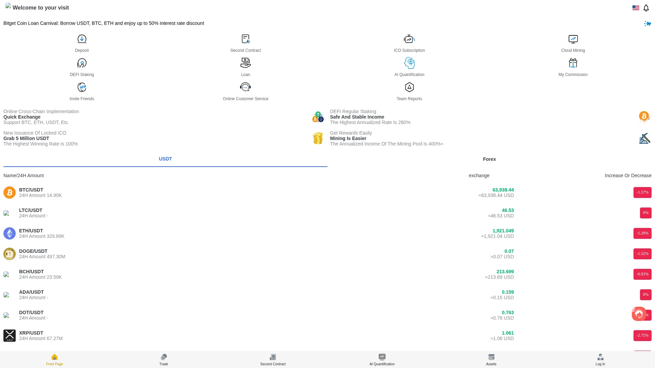Image resolution: width=655 pixels, height=368 pixels.
Task: Open the Mining Is Easier promo
Action: click(x=348, y=138)
